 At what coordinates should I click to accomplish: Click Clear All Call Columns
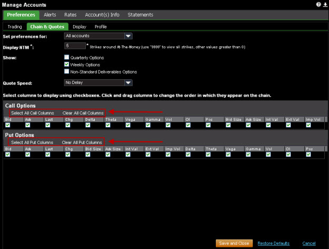pyautogui.click(x=83, y=113)
